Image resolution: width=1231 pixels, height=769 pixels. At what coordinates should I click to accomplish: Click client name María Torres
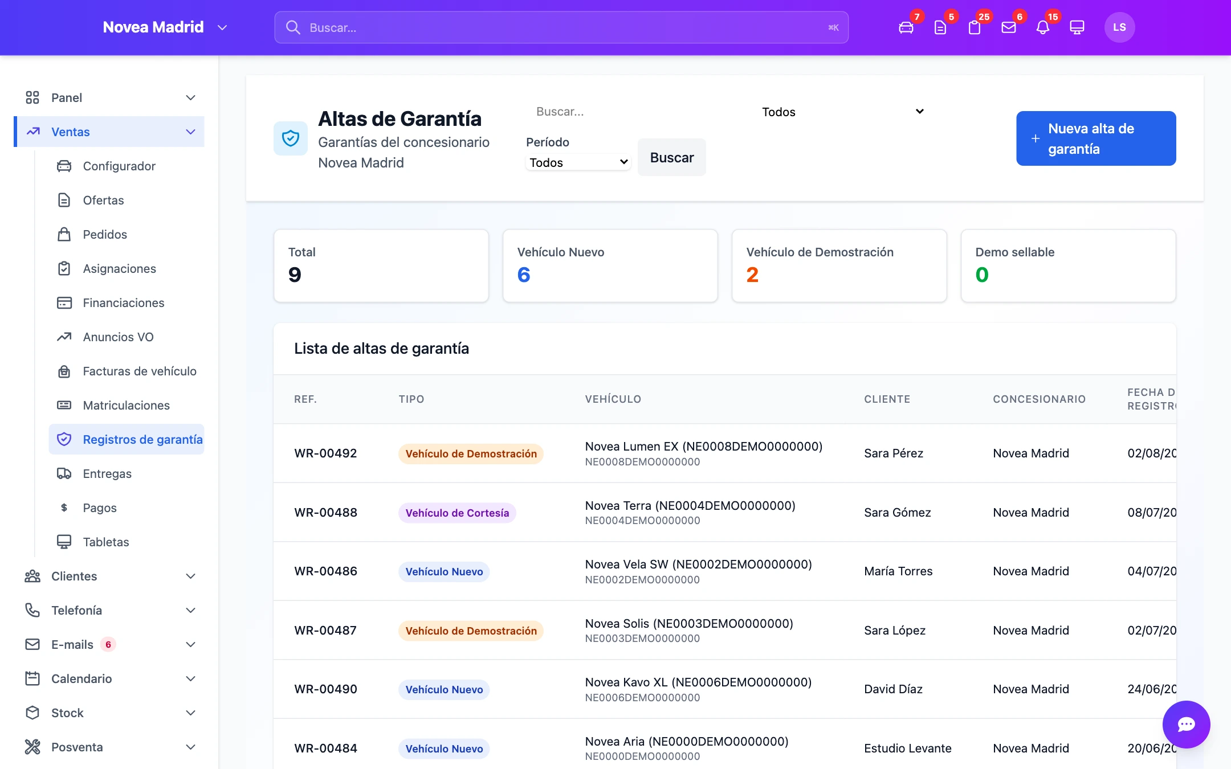[898, 571]
